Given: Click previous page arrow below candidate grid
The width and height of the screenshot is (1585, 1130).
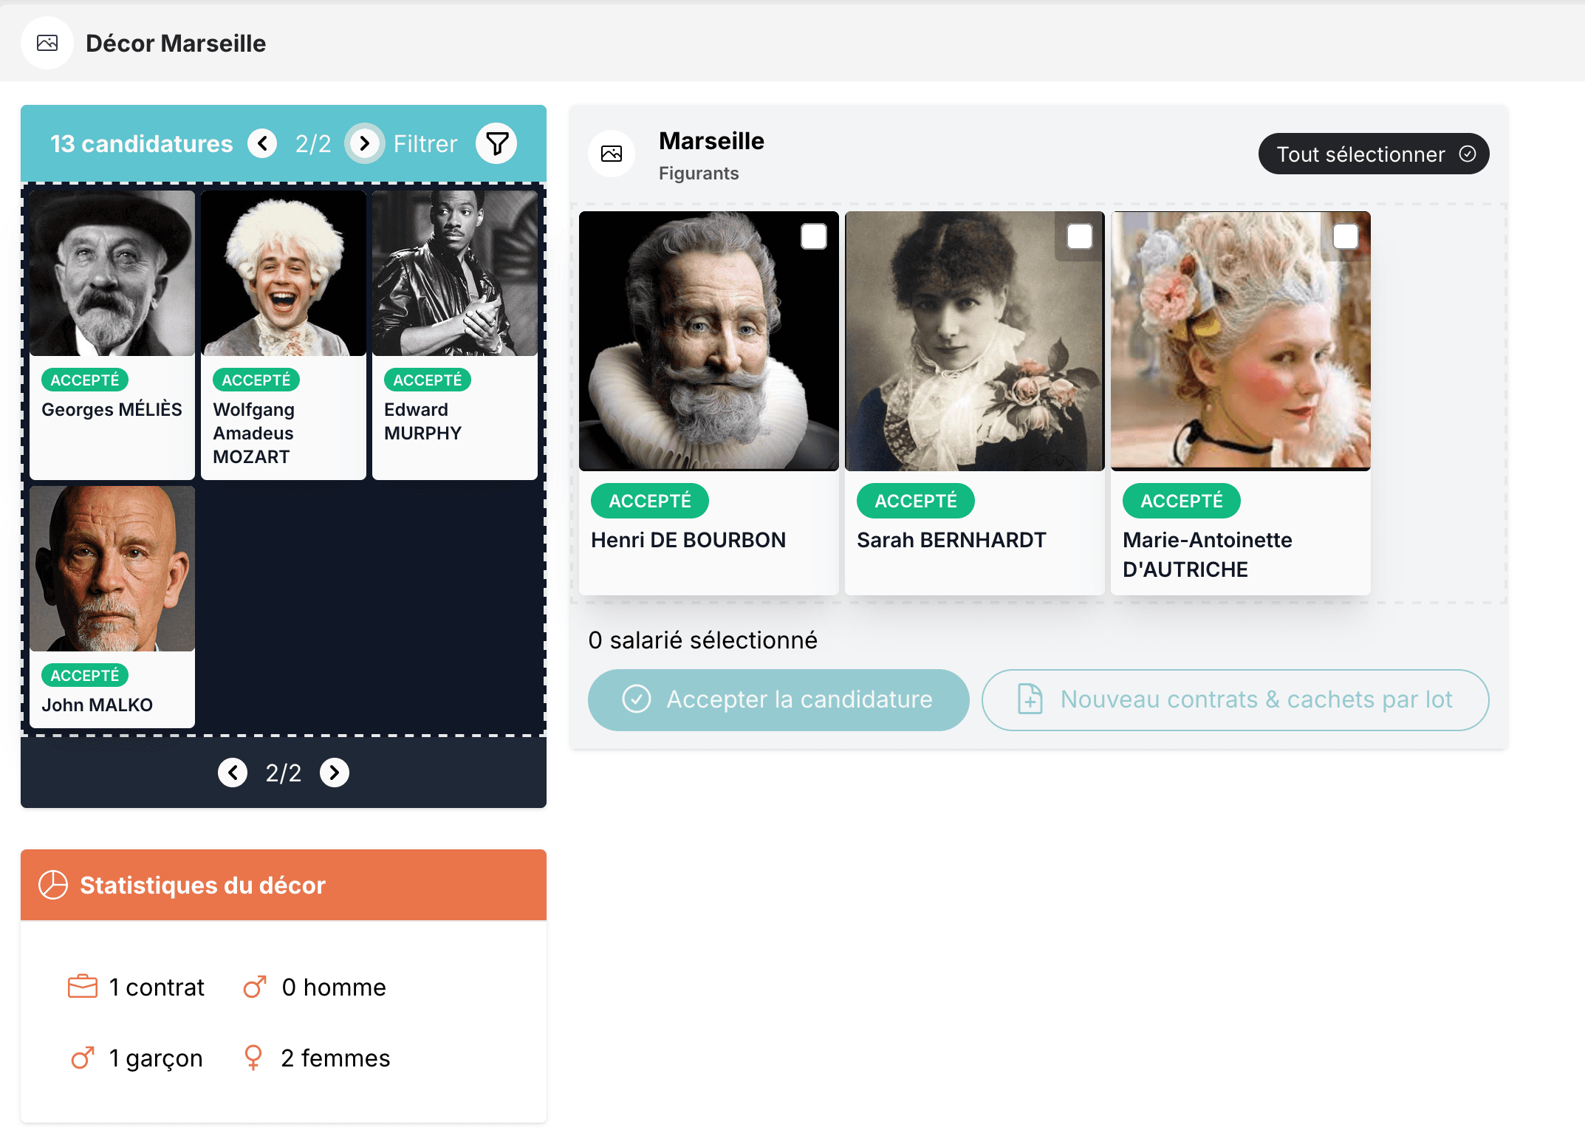Looking at the screenshot, I should [x=233, y=773].
